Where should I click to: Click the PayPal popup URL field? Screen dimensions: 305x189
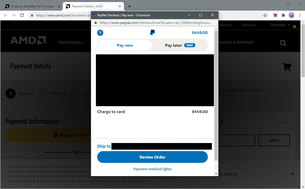[x=156, y=23]
